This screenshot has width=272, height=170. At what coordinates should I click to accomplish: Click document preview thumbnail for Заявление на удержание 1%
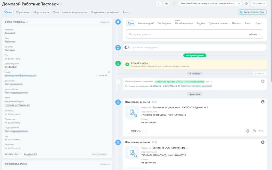tap(132, 112)
